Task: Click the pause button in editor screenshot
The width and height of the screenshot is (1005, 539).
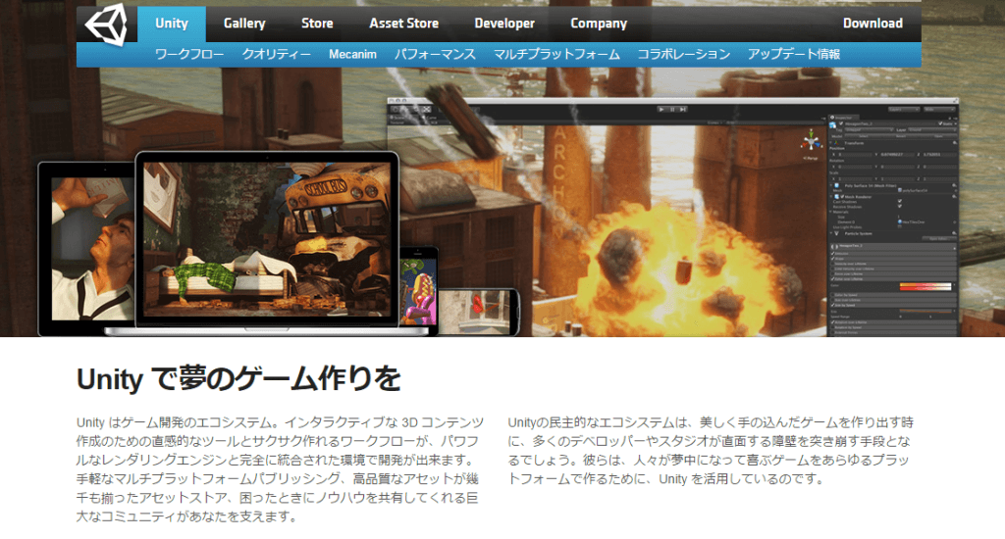Action: pyautogui.click(x=671, y=110)
